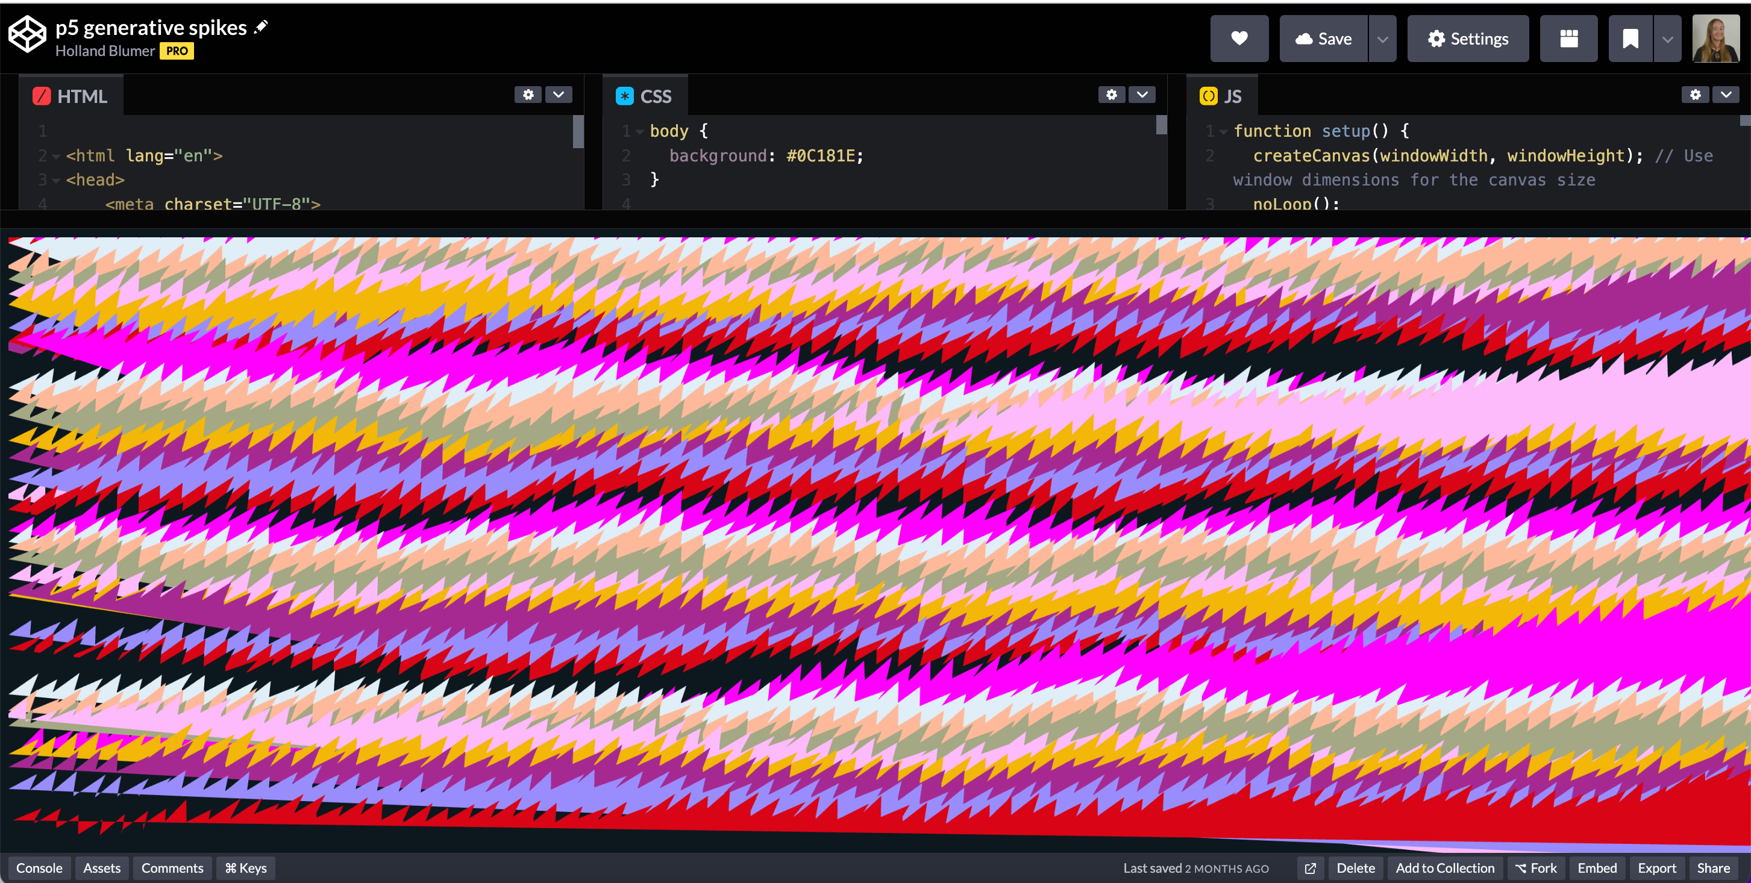1751x883 pixels.
Task: Fold the setup function in JS
Action: [x=1223, y=132]
